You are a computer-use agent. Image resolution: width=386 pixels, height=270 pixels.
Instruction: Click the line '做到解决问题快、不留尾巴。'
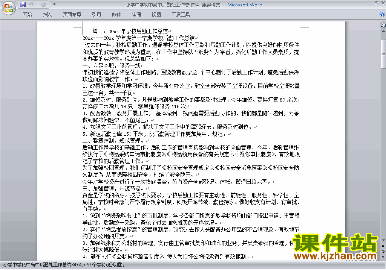point(116,120)
